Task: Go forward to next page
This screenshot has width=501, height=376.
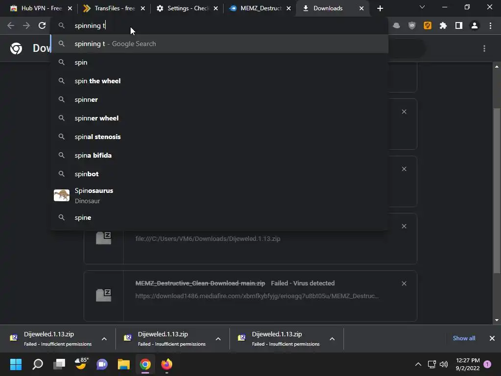Action: [26, 25]
